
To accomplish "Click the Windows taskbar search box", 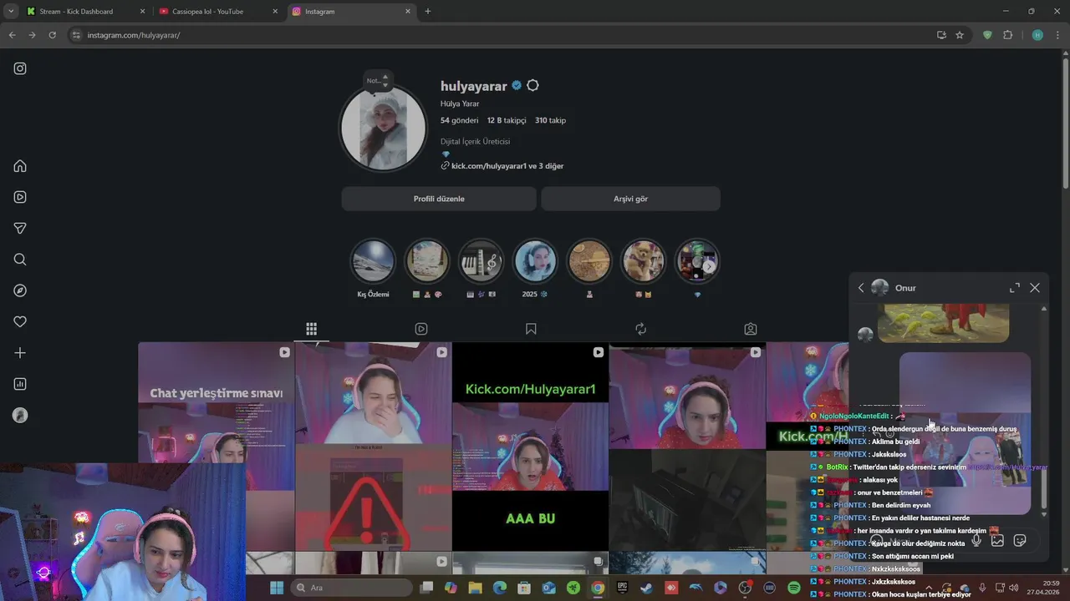I will [x=351, y=588].
